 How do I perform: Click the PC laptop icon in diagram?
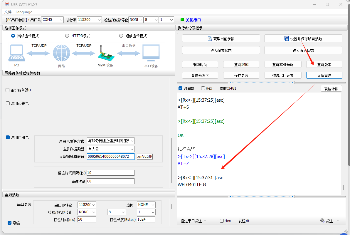[x=16, y=53]
